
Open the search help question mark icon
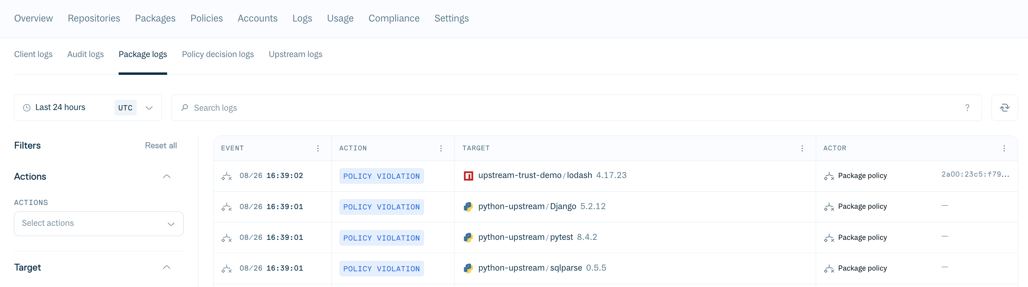(x=967, y=108)
